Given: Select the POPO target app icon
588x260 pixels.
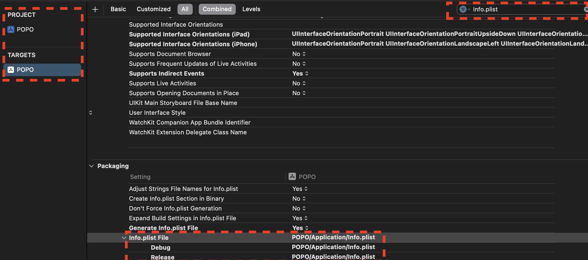Looking at the screenshot, I should tap(11, 70).
